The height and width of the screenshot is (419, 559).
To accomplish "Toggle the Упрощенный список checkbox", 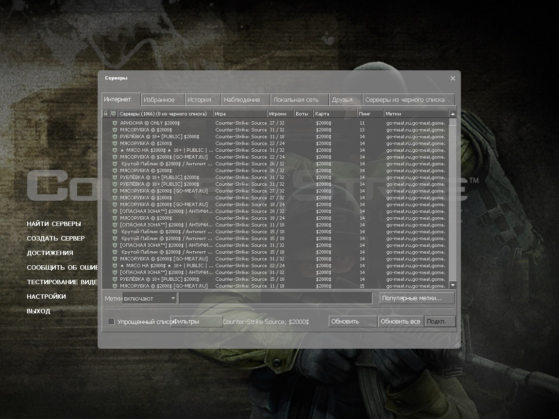I will click(x=112, y=322).
